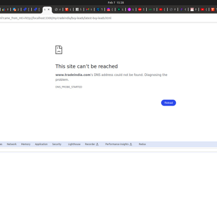
Task: Close the active browser tab
Action: pyautogui.click(x=49, y=10)
